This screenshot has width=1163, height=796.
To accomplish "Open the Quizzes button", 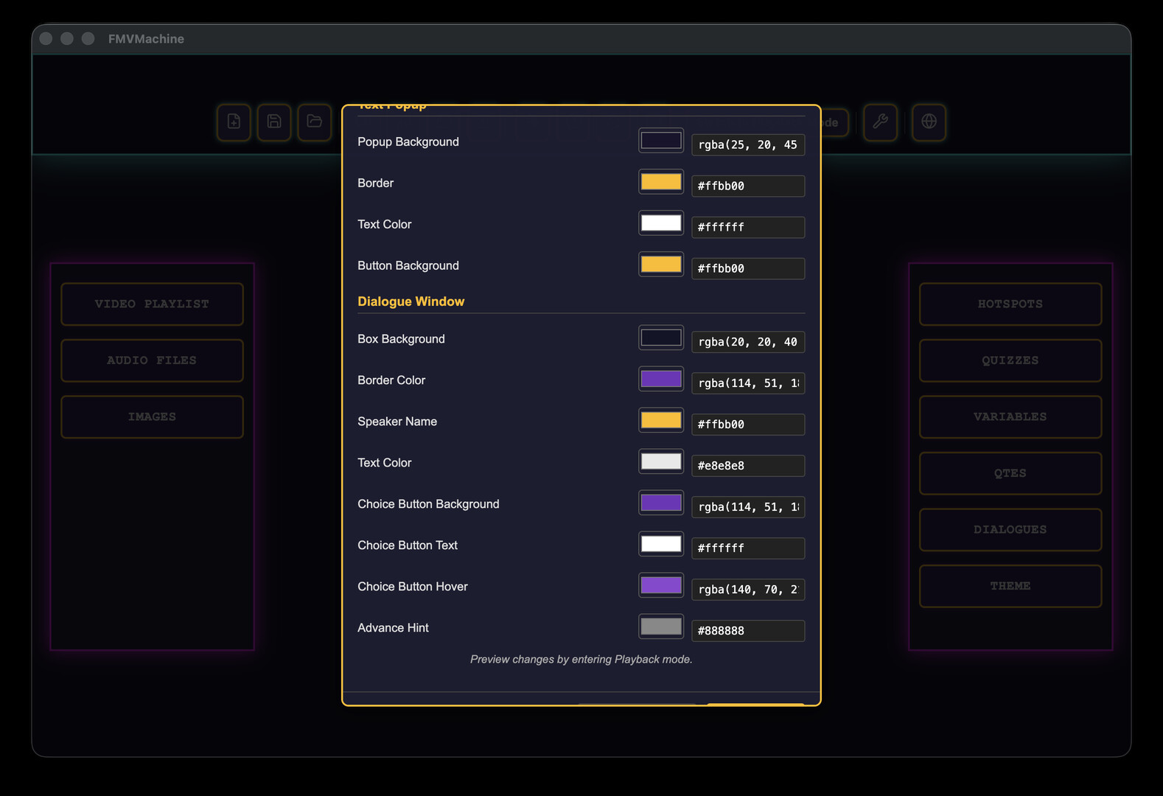I will coord(1010,360).
